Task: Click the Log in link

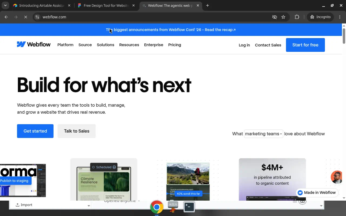Action: click(244, 45)
